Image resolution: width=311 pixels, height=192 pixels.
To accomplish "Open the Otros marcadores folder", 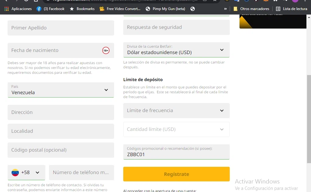I will [251, 9].
